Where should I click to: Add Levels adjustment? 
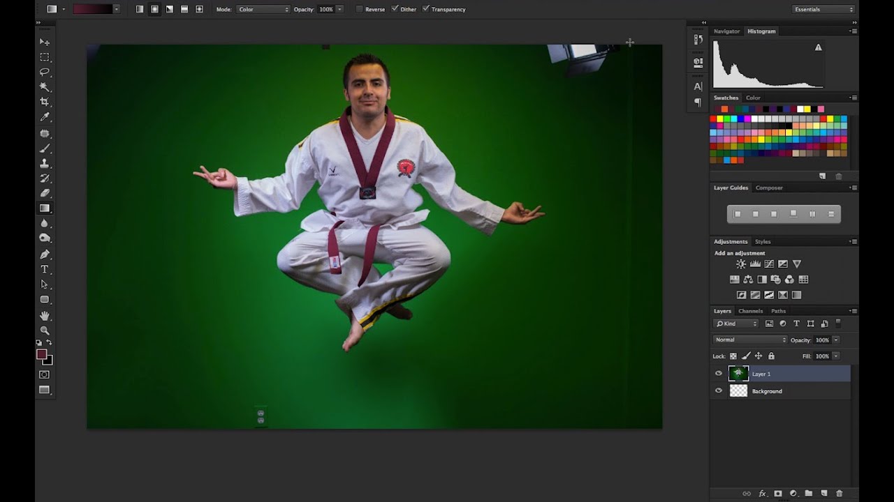(x=755, y=264)
